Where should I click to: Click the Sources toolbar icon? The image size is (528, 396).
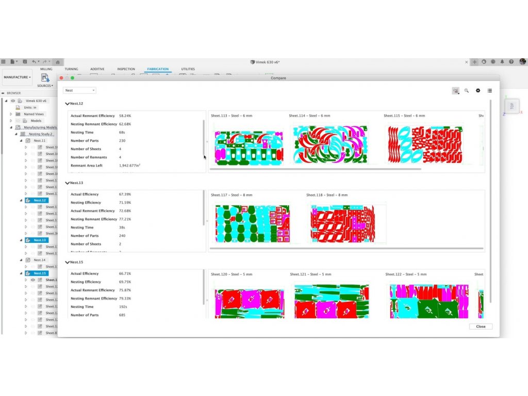click(x=45, y=78)
